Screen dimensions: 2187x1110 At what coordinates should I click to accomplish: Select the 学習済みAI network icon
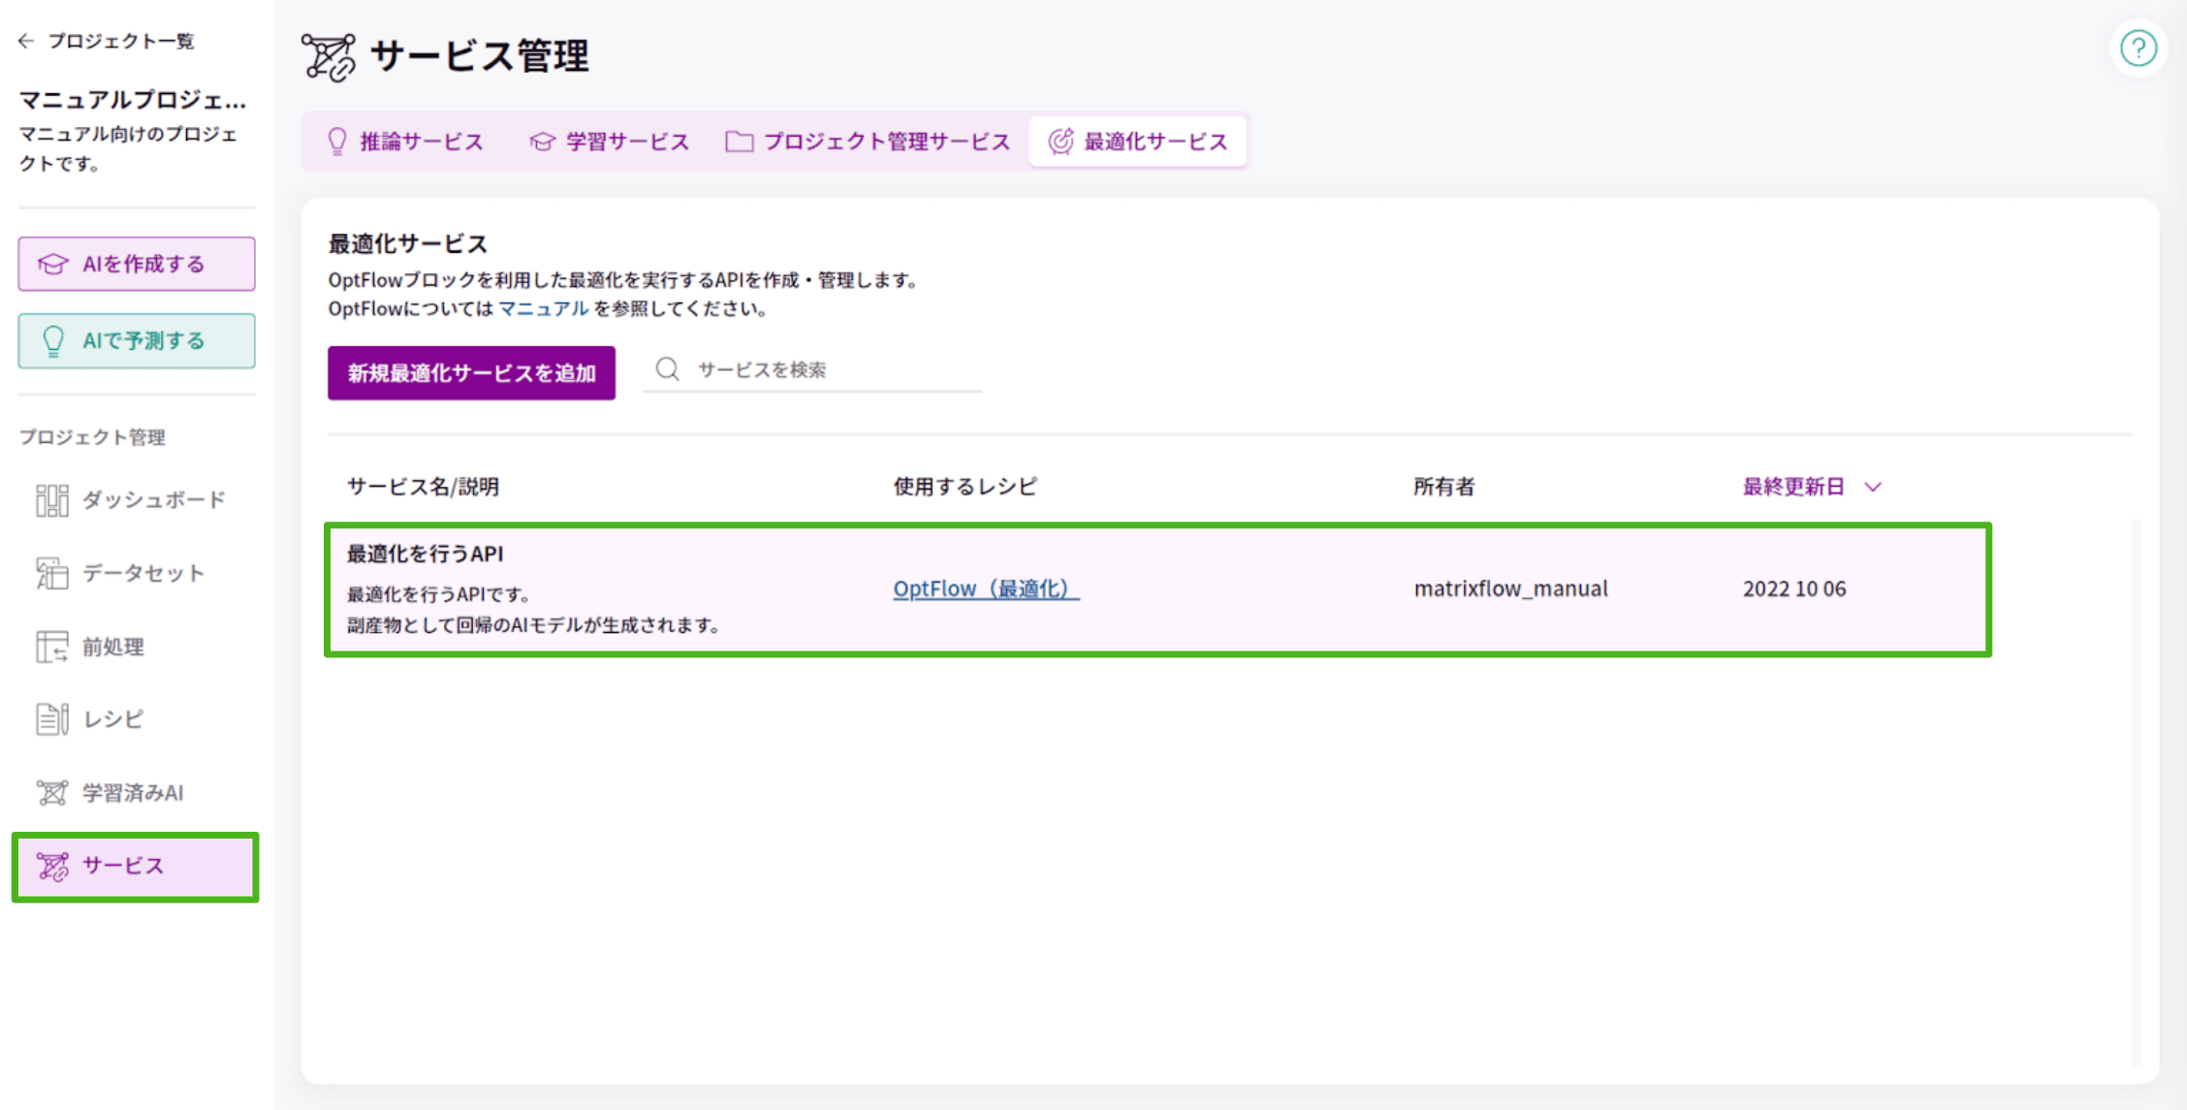50,792
